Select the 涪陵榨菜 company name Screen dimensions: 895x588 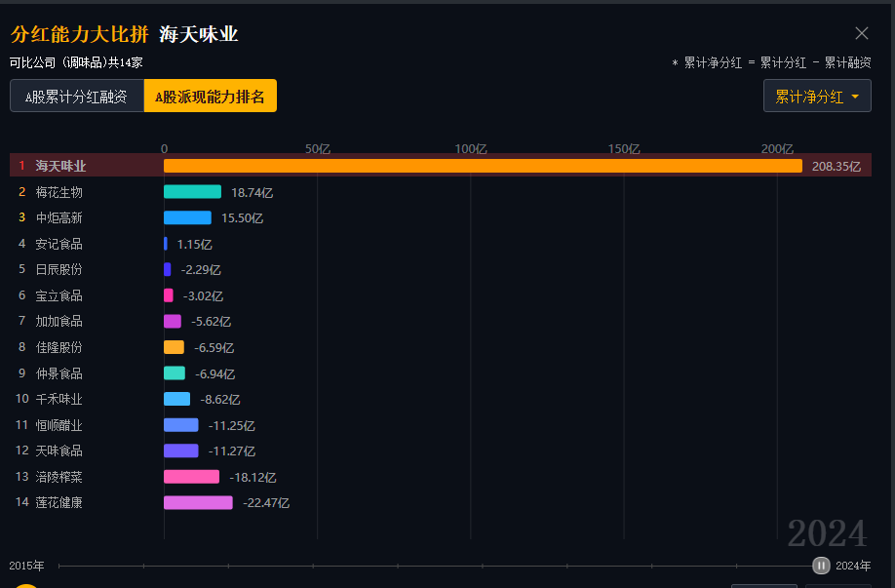(58, 477)
